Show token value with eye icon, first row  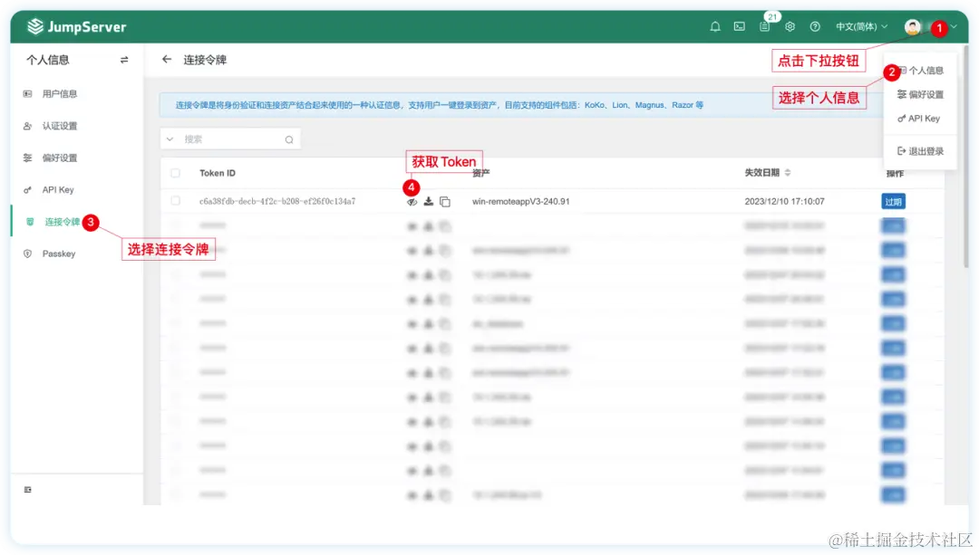(x=412, y=201)
